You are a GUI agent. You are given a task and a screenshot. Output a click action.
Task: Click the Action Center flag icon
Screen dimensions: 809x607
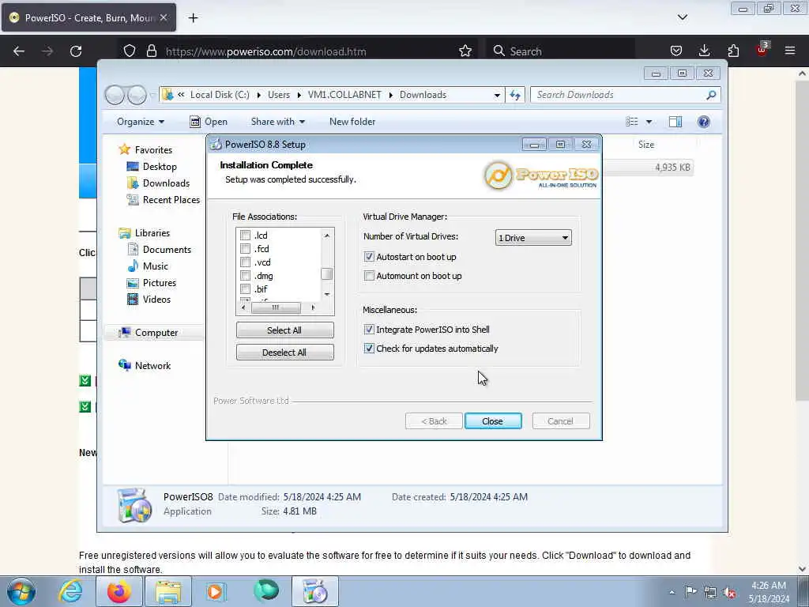690,592
